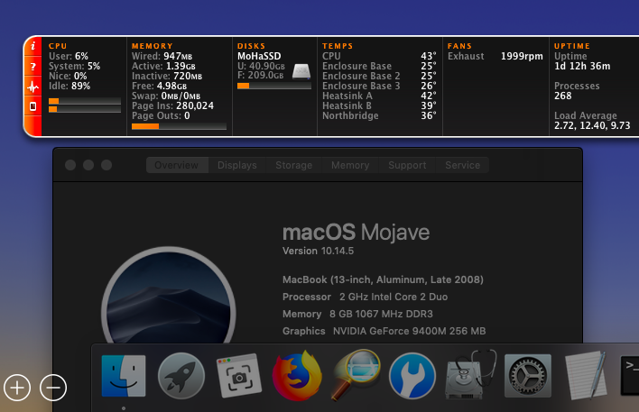The height and width of the screenshot is (412, 639).
Task: Click the 'Version 10.14.5' text
Action: point(319,251)
